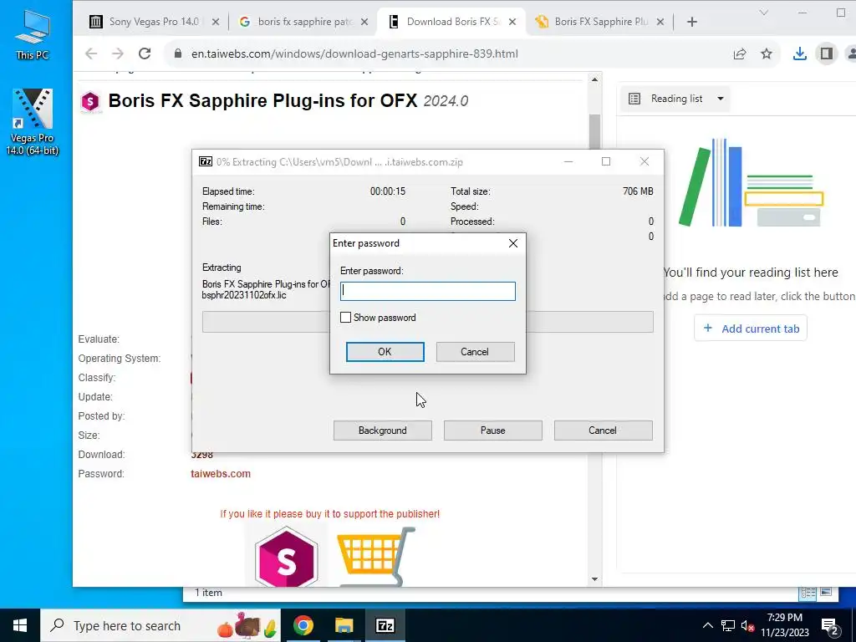Click '706 MB' total size value
The width and height of the screenshot is (856, 642).
638,191
